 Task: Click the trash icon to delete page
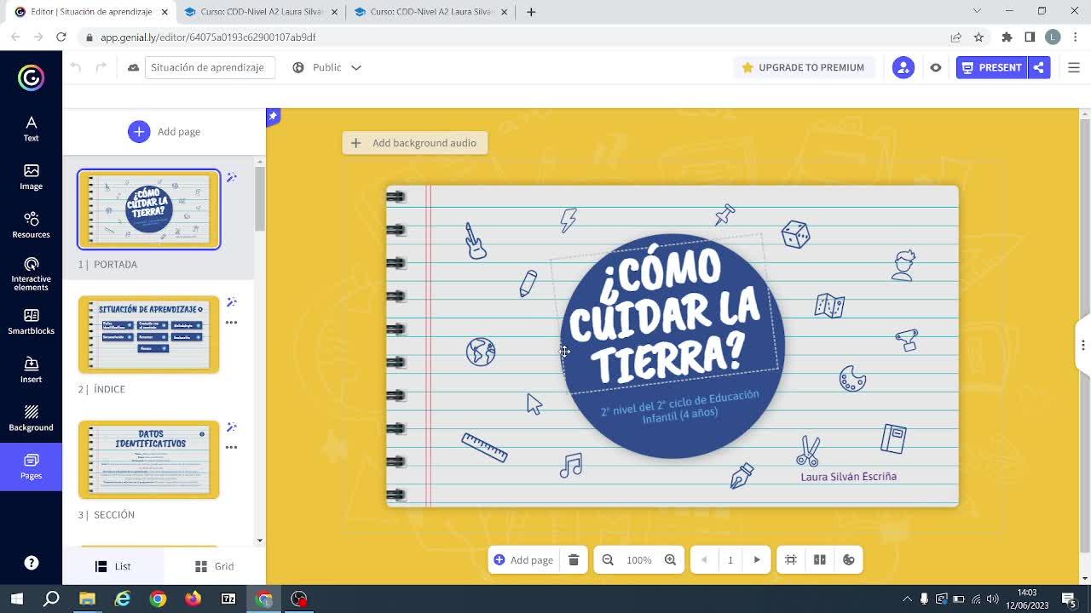tap(574, 560)
